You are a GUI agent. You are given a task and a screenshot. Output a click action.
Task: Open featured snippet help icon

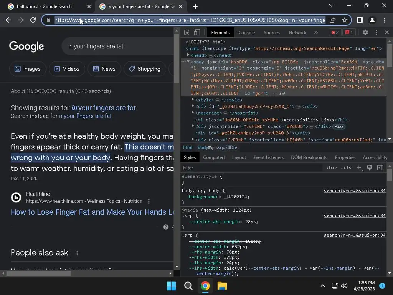pyautogui.click(x=166, y=227)
